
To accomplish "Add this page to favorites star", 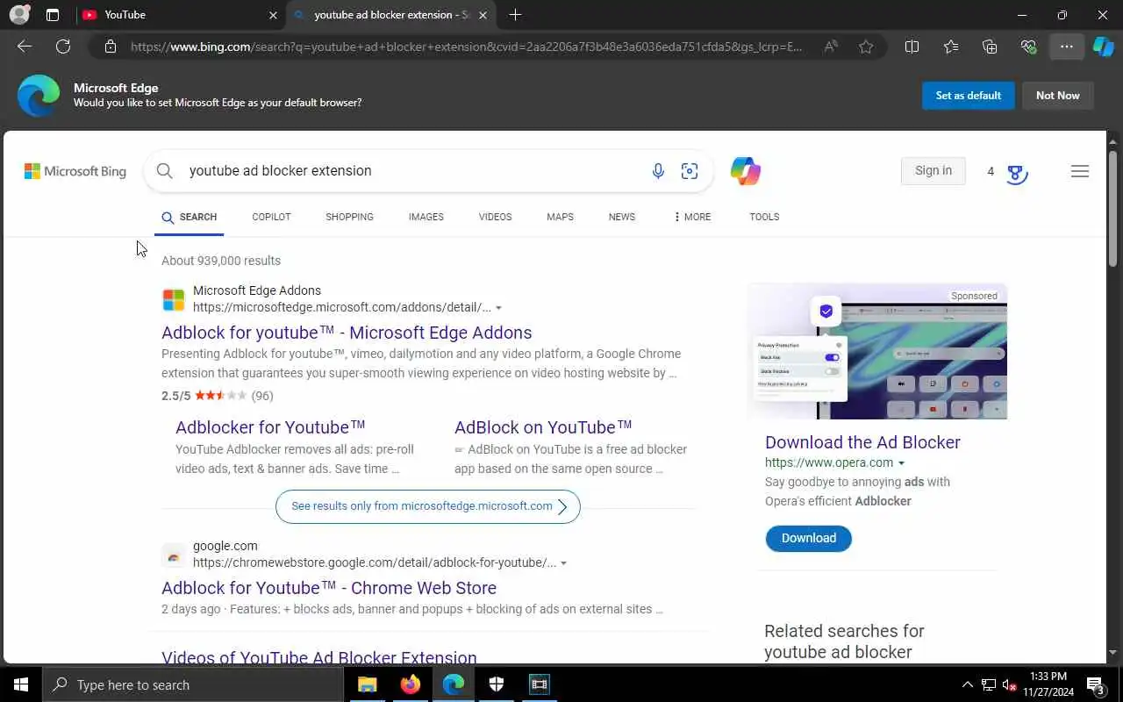I will pyautogui.click(x=866, y=47).
